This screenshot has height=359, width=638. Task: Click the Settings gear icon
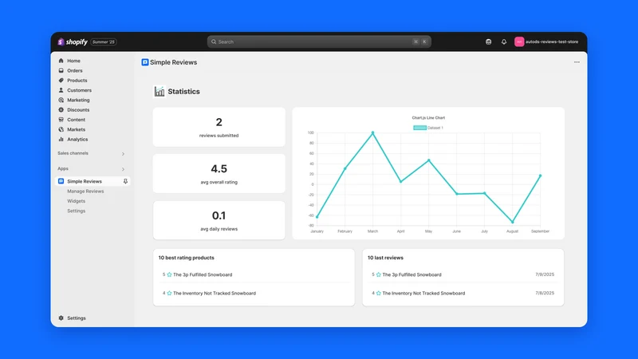point(61,318)
